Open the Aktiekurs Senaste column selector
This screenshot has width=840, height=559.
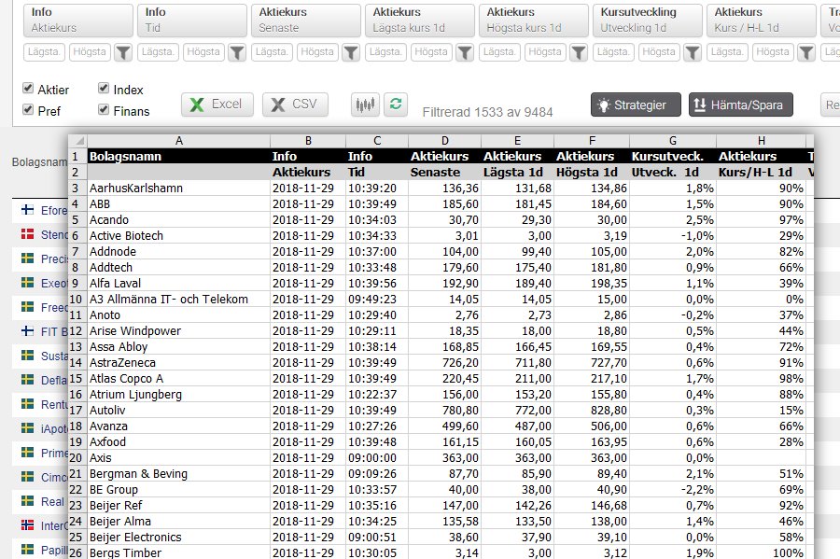coord(306,21)
